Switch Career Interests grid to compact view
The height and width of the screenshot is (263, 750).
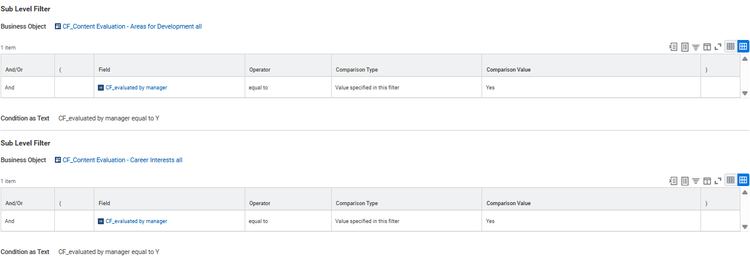730,180
